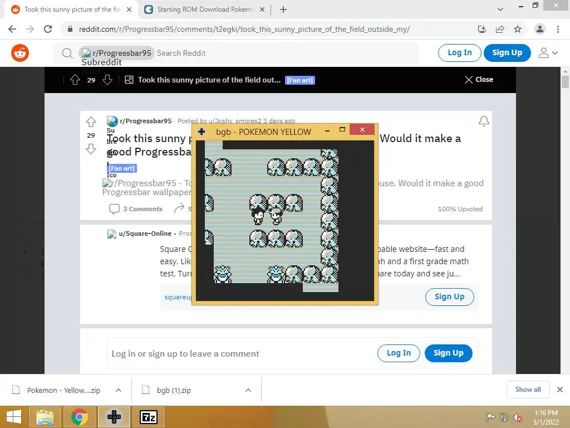Show all downloads
This screenshot has height=428, width=570.
click(528, 390)
